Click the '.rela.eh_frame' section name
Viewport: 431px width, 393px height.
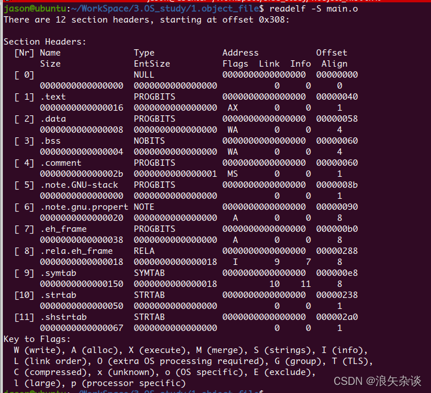click(76, 251)
